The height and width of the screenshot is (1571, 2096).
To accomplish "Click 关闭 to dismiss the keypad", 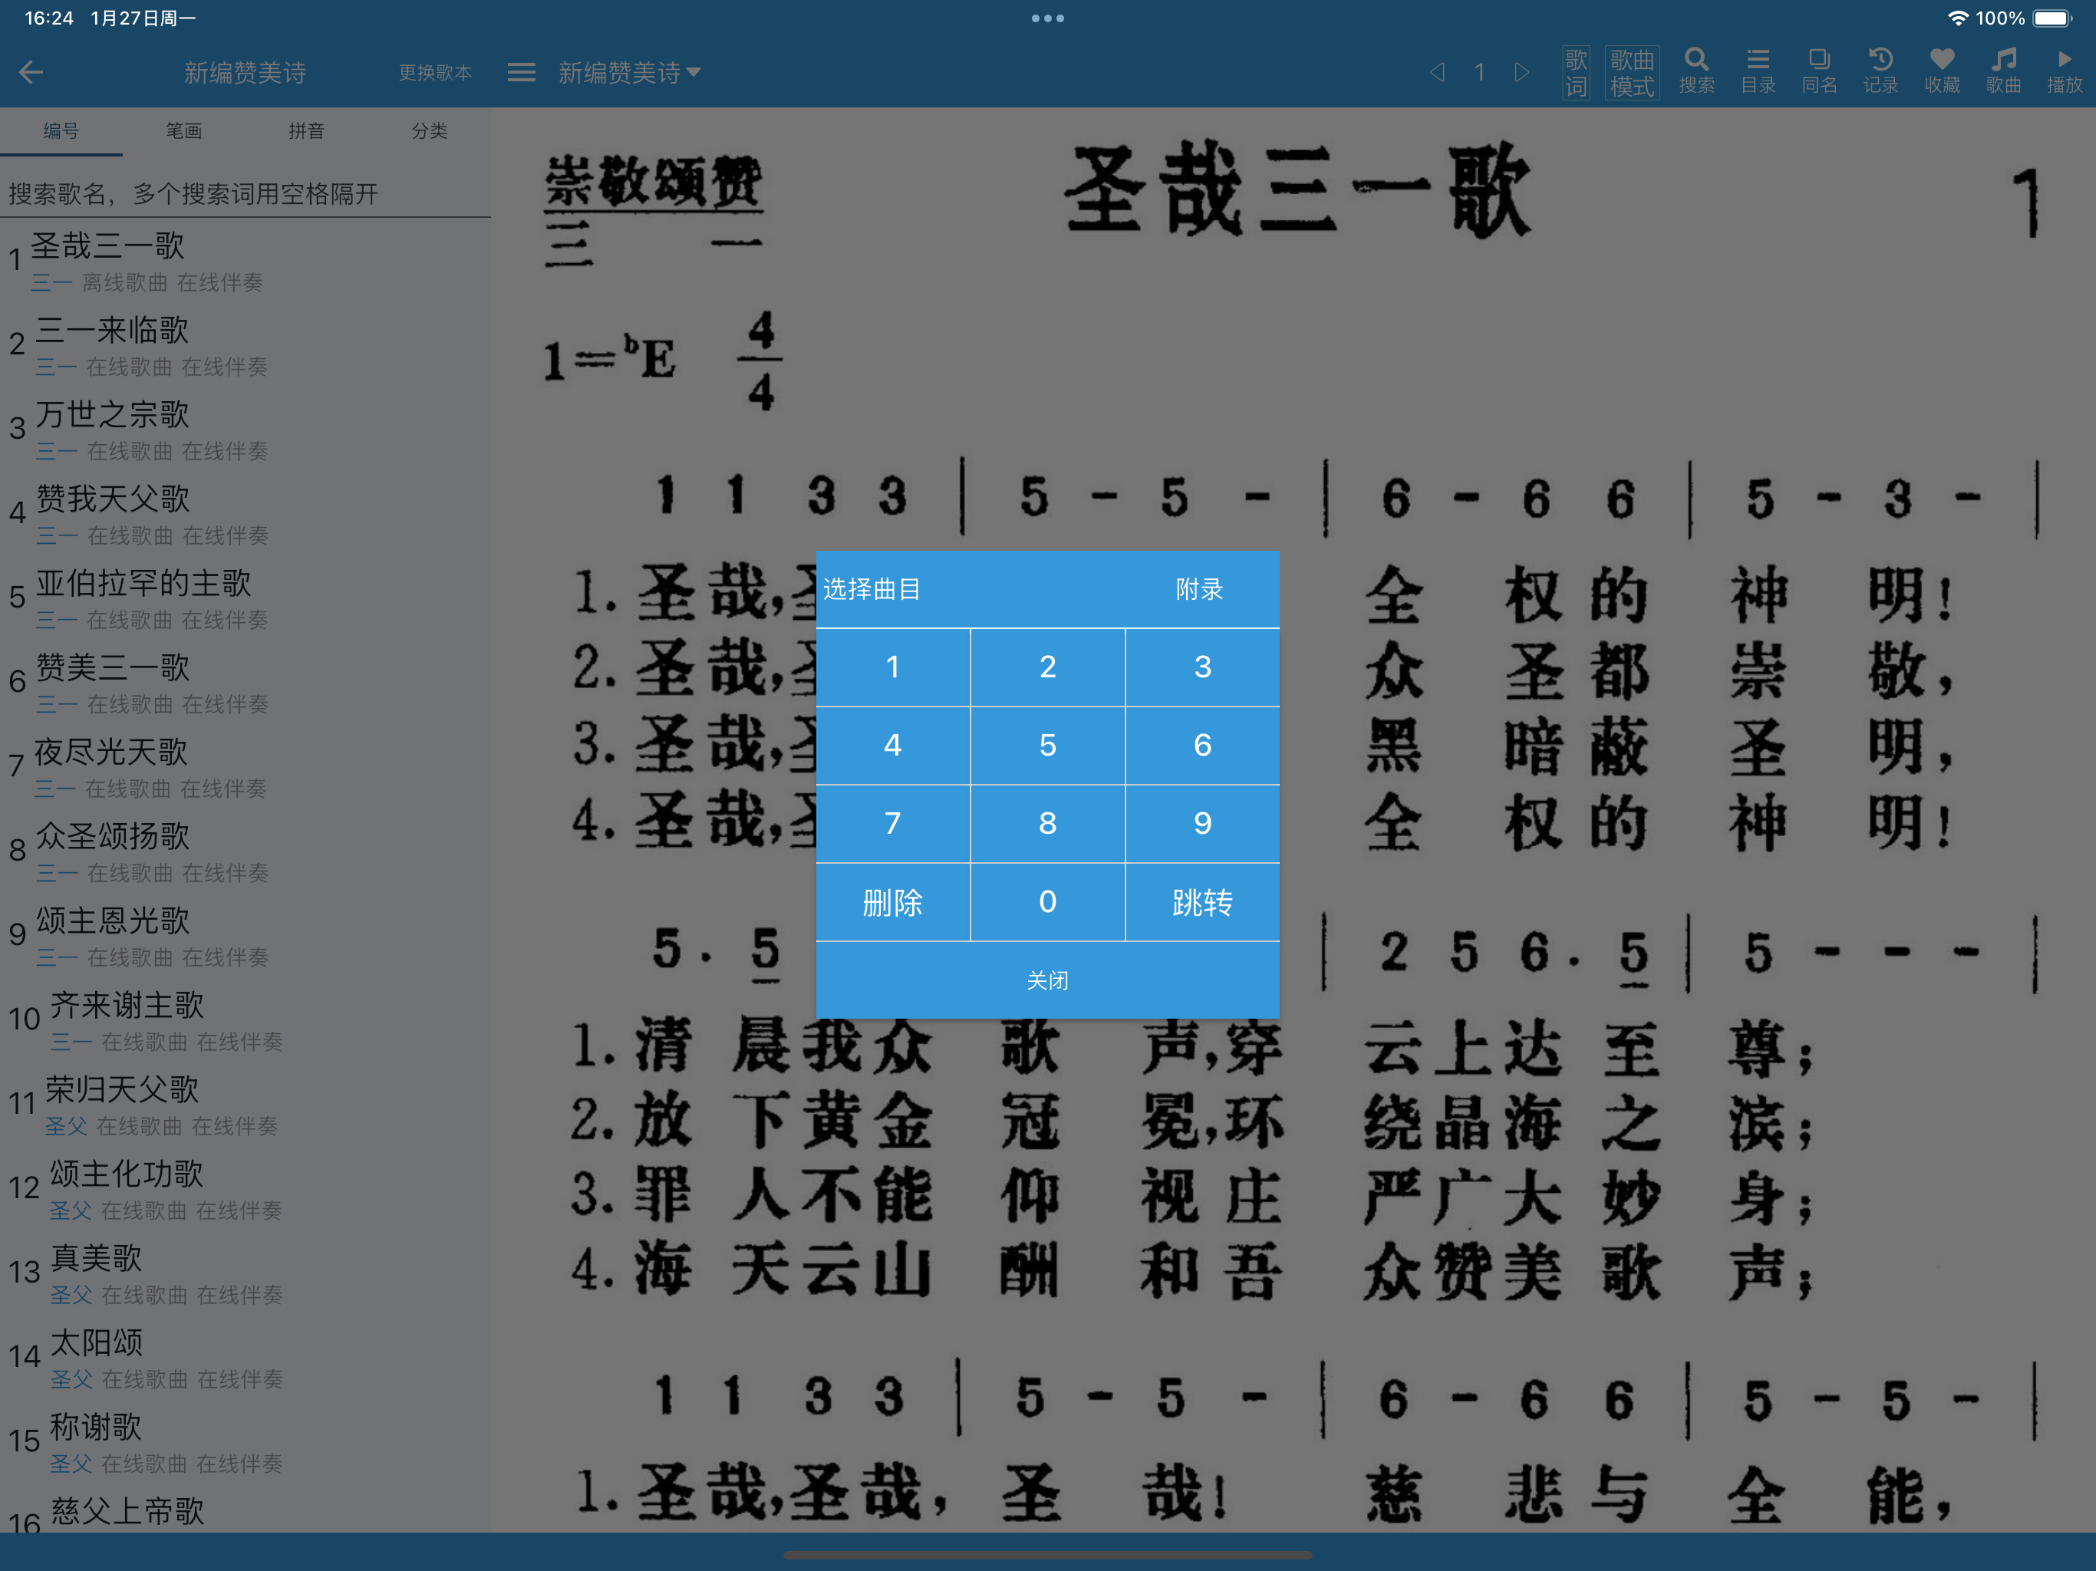I will [x=1047, y=980].
